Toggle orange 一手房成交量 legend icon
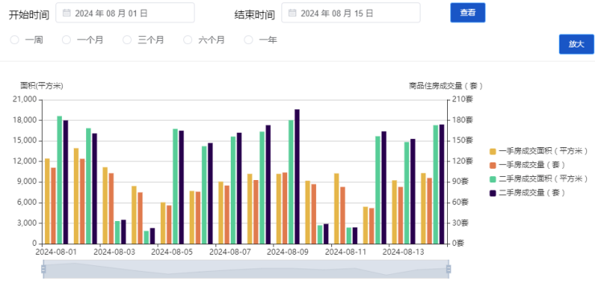Screen dimensions: 595x295 point(493,165)
